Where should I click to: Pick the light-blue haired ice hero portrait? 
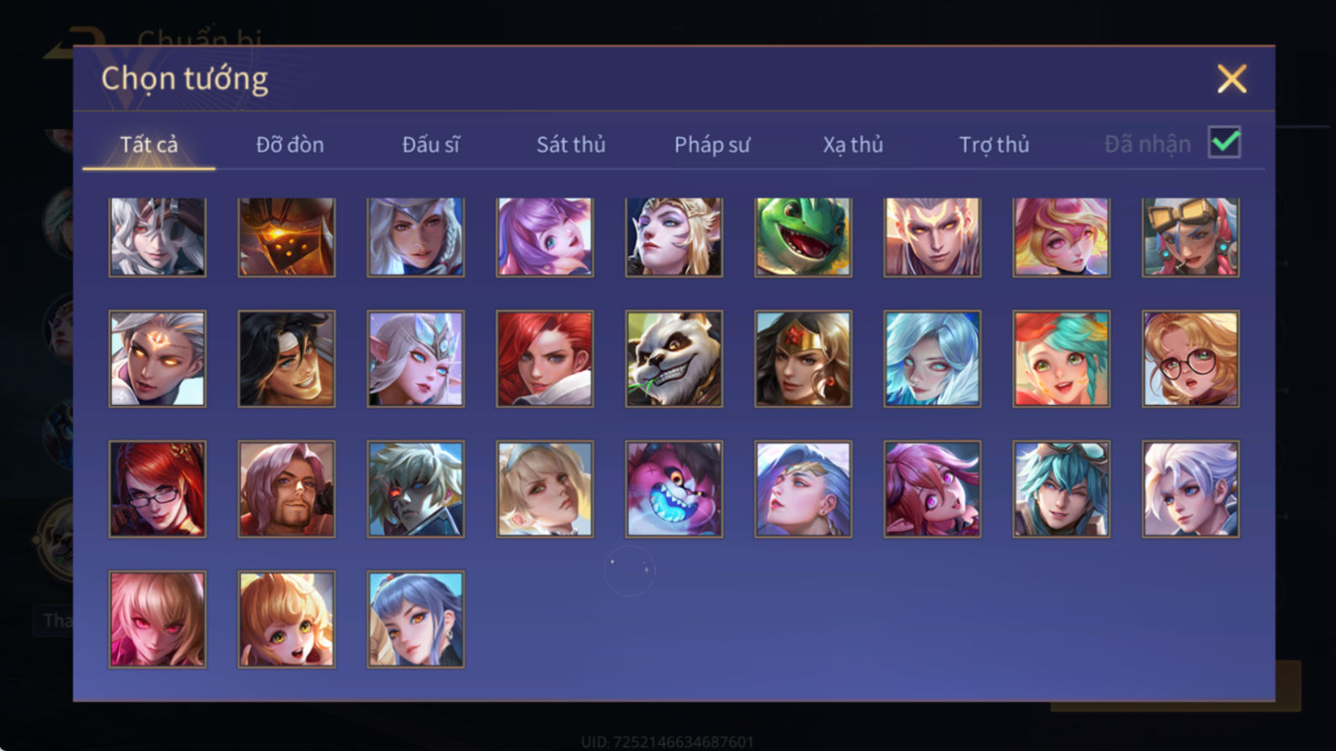[932, 359]
